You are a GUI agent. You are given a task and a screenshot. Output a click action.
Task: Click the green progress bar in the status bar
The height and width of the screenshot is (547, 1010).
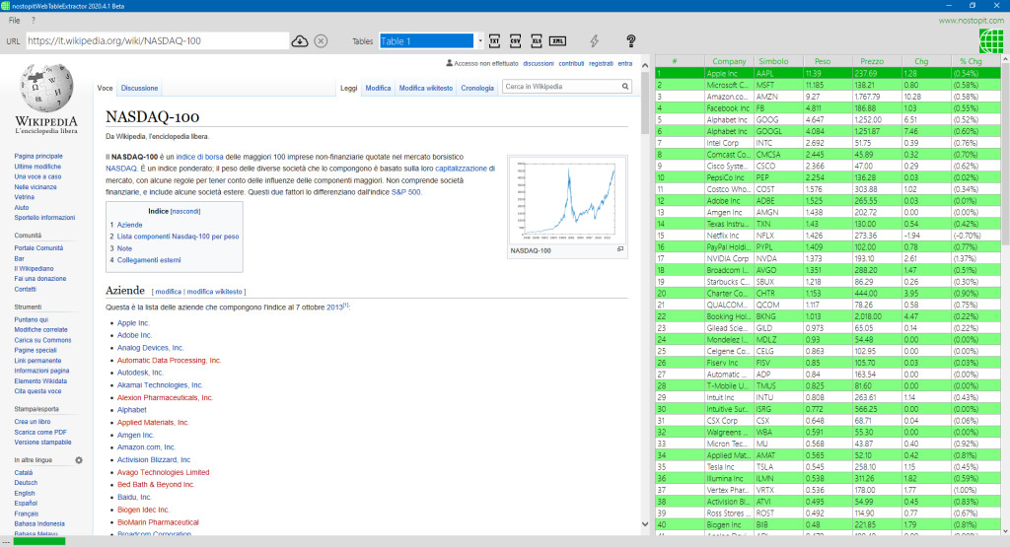point(39,541)
